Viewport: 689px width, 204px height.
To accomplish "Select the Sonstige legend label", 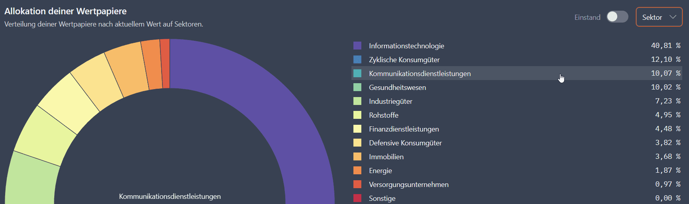I will pos(382,198).
